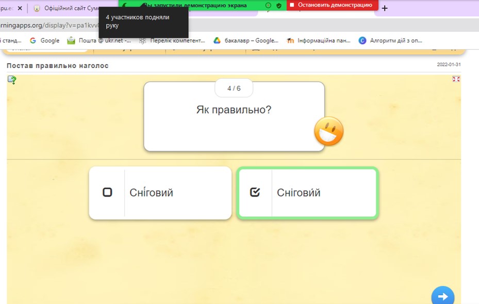
Task: Click Остановить демонстрацию button
Action: [332, 5]
